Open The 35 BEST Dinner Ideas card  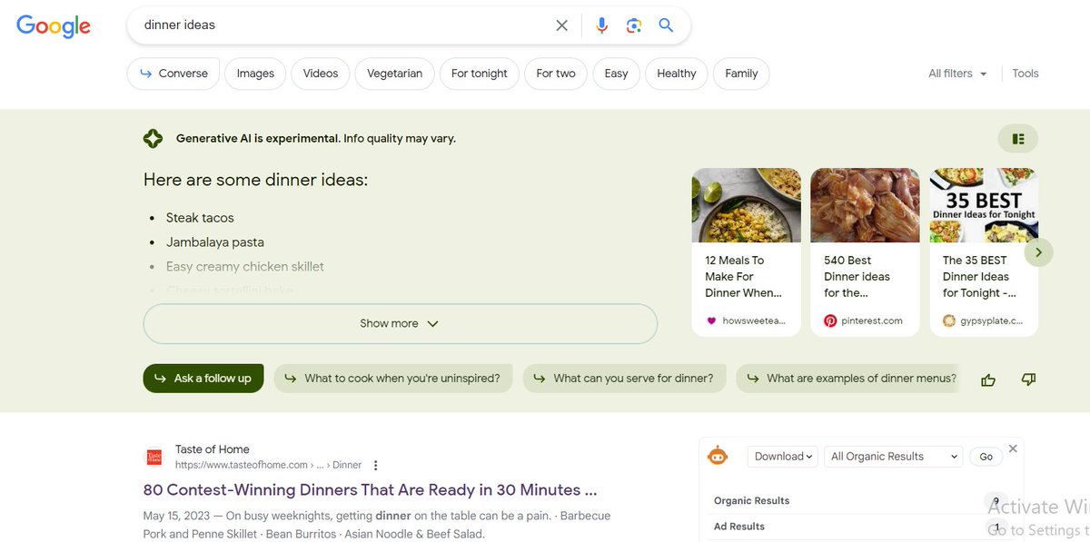tap(984, 252)
